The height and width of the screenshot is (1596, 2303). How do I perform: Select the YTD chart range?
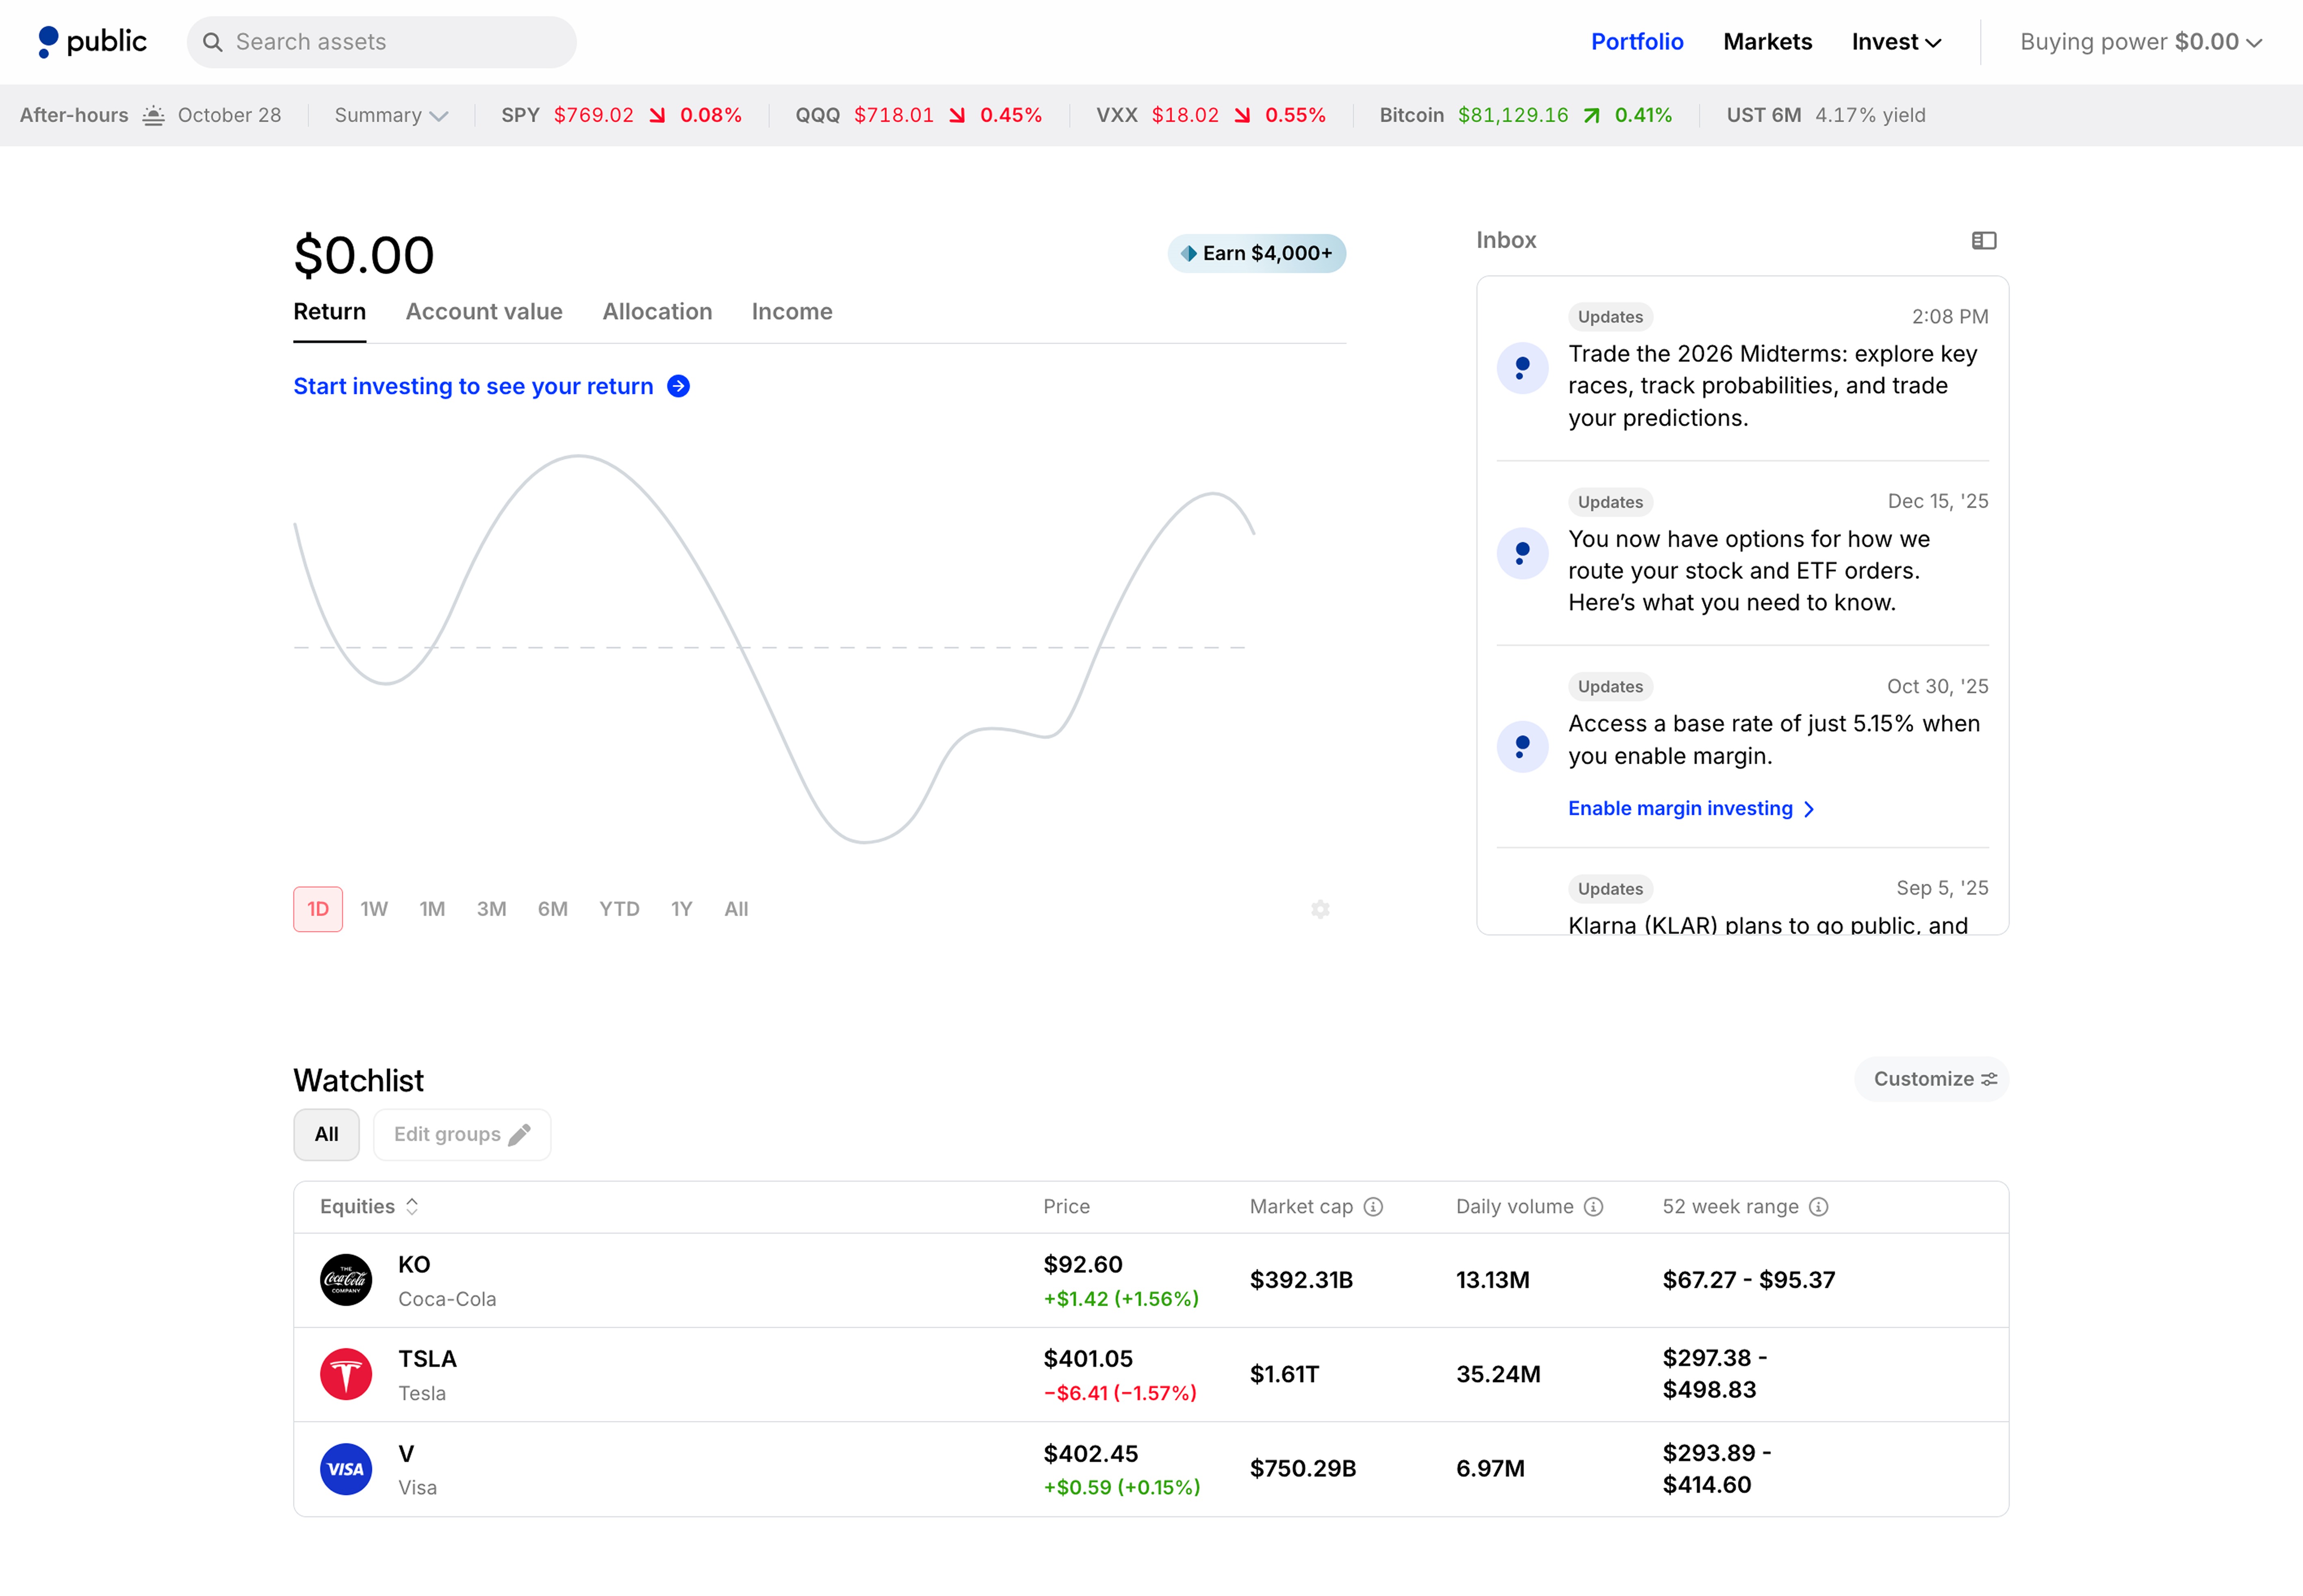[x=619, y=909]
